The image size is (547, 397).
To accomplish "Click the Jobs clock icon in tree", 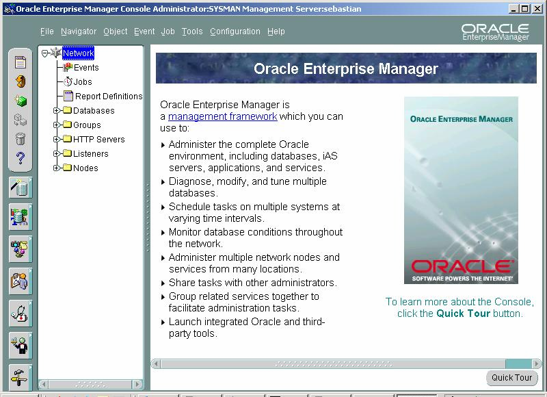I will click(68, 81).
